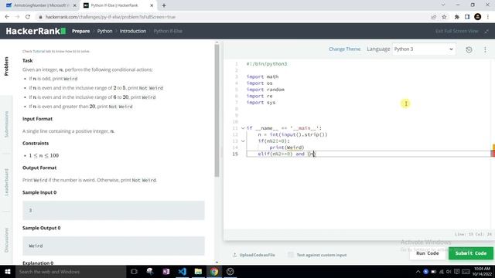This screenshot has height=278, width=495.
Task: Open OneNote from taskbar
Action: pyautogui.click(x=166, y=271)
